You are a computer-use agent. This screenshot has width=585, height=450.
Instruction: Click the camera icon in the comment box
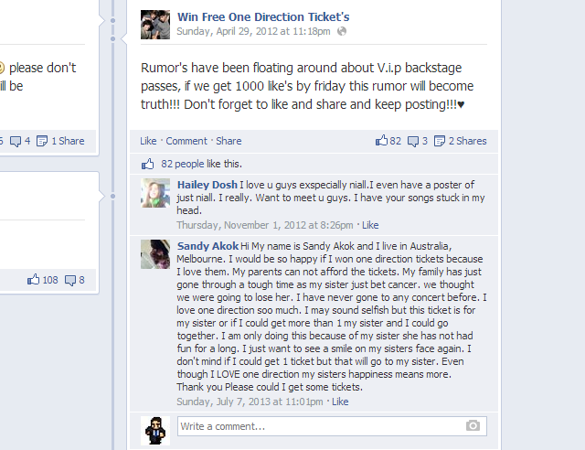473,425
